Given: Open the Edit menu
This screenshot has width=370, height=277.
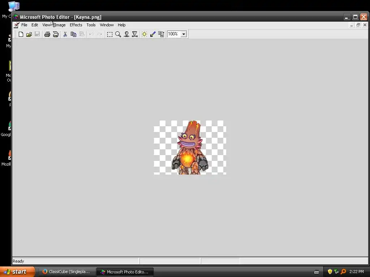Looking at the screenshot, I should (x=35, y=25).
